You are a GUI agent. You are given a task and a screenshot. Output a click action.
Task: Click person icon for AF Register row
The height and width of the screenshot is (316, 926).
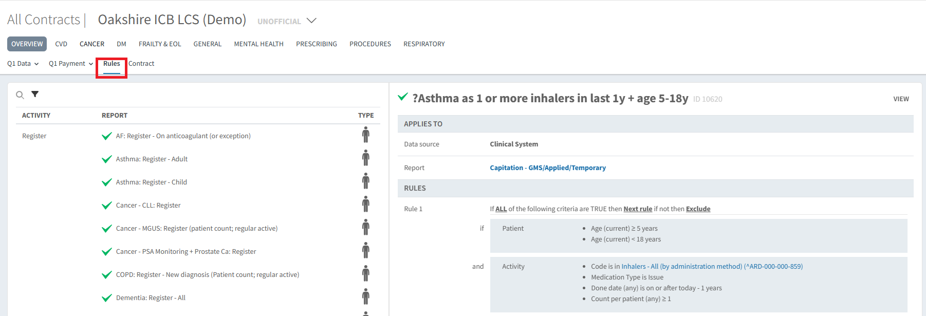click(x=366, y=135)
